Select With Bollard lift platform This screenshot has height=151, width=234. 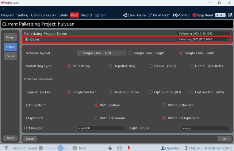96,105
